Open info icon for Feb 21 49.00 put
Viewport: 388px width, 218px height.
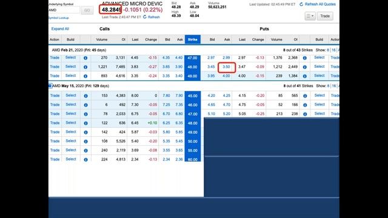pos(304,76)
